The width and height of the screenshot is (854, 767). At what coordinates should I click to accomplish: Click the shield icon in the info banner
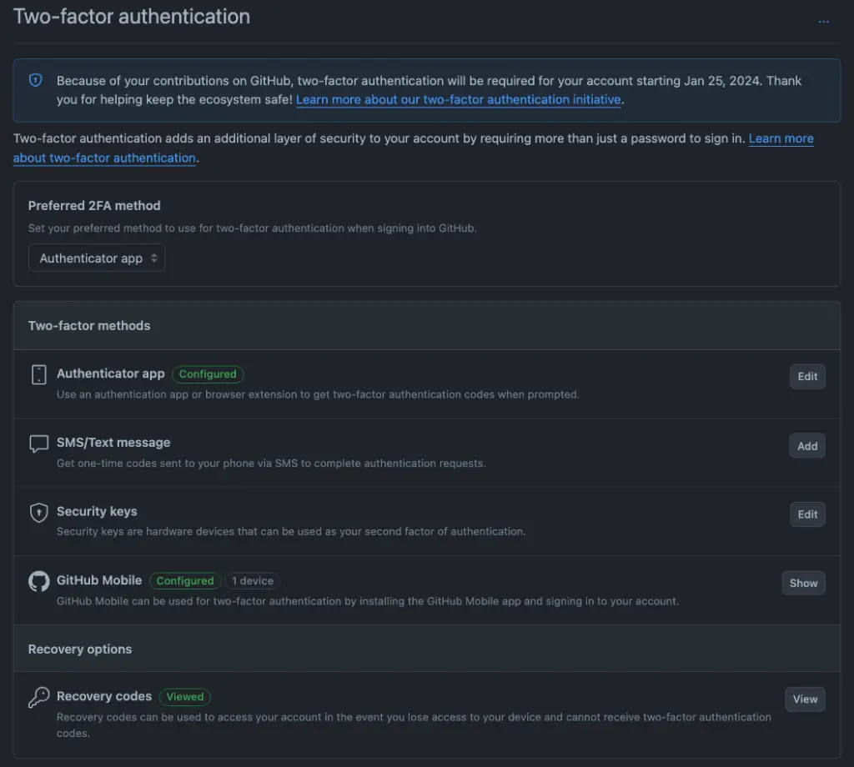(x=35, y=81)
